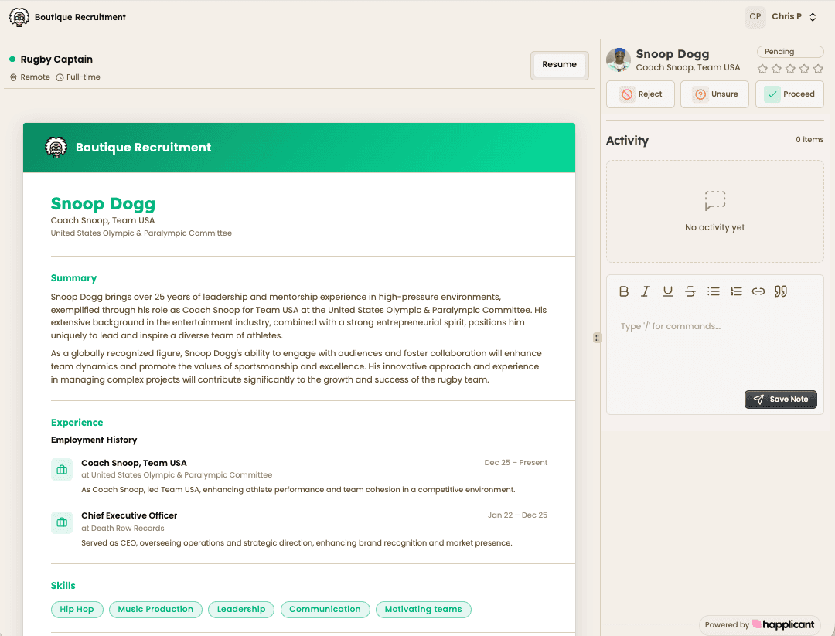Click the 'Remote' location label
This screenshot has height=636, width=835.
pyautogui.click(x=35, y=77)
